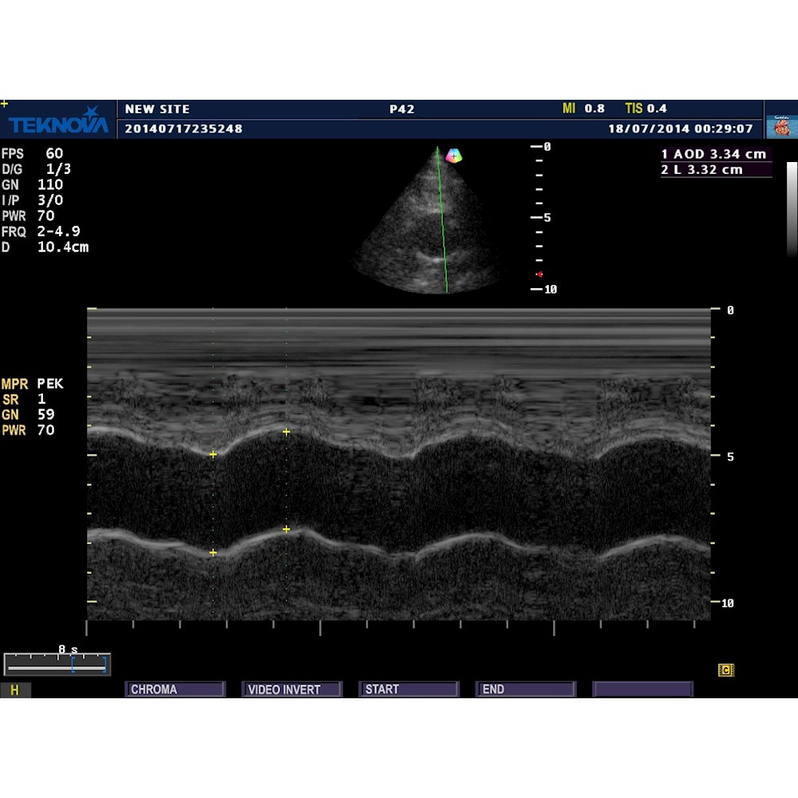
Task: Click the red focus marker on the depth scale
Action: [539, 272]
